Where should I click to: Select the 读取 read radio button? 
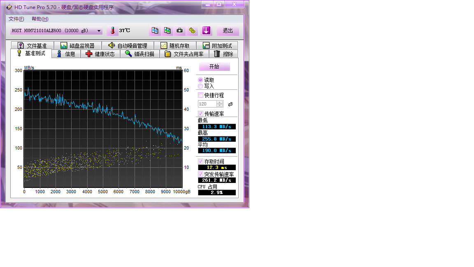coord(200,80)
